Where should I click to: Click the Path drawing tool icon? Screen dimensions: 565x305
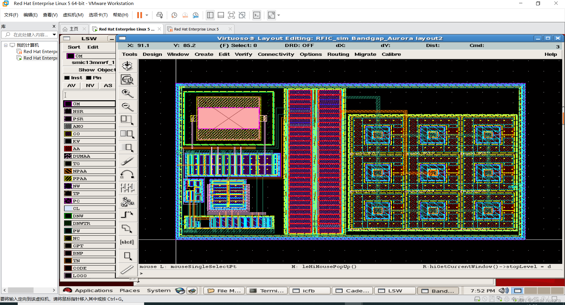[127, 215]
